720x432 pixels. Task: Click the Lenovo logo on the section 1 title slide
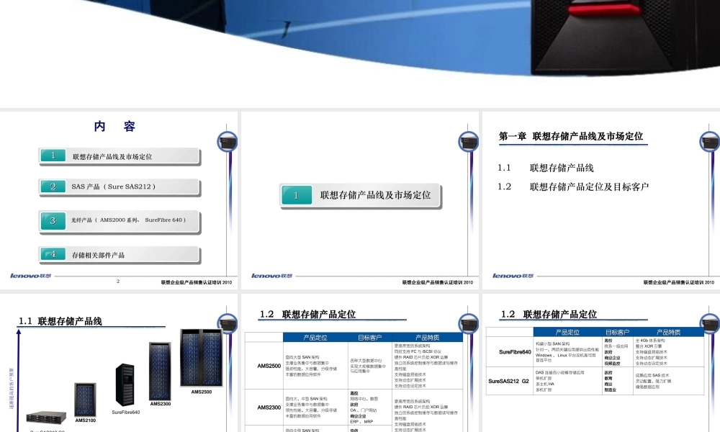coord(272,276)
